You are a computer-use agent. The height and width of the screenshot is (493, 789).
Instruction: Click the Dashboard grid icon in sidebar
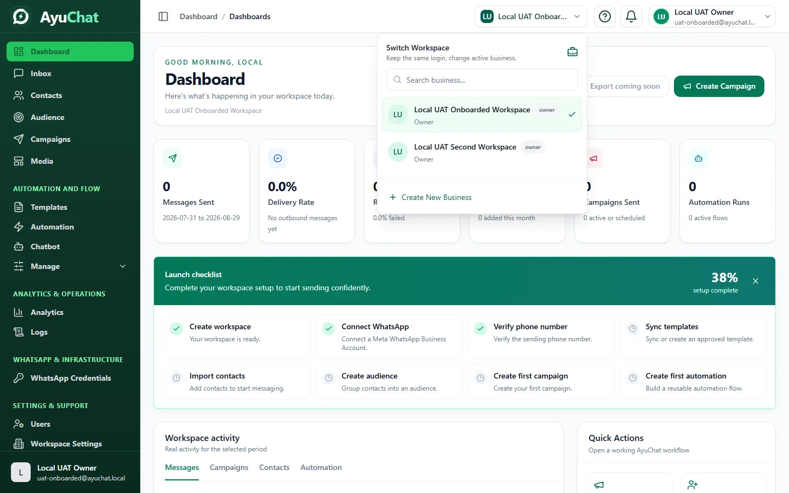[19, 51]
